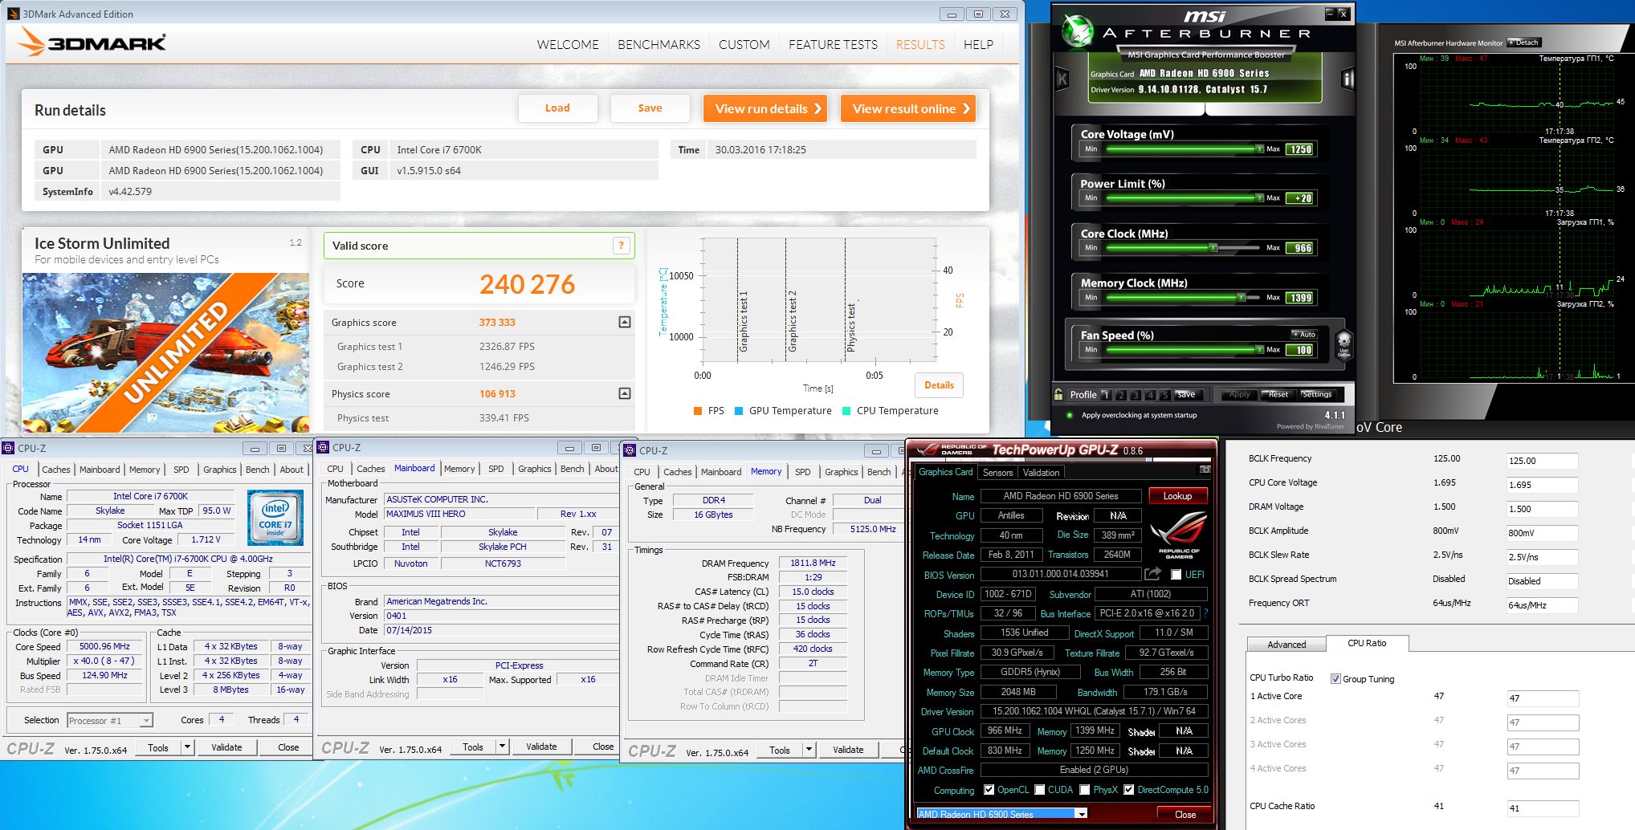Screen dimensions: 1635x830
Task: Open the SPD tab in CPU-Z Memory window
Action: pyautogui.click(x=802, y=472)
